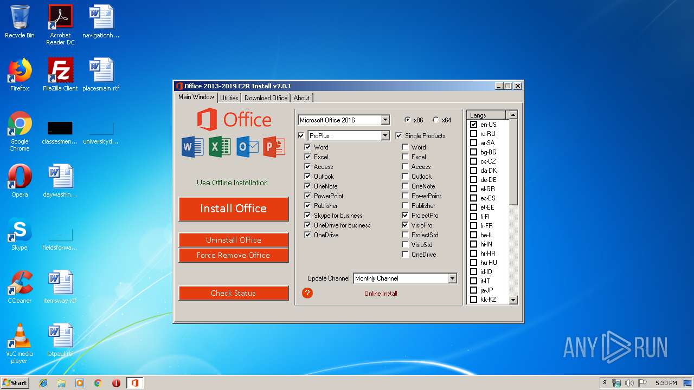Open VLC media player shortcut
Screen dimensions: 694x390
[x=20, y=343]
